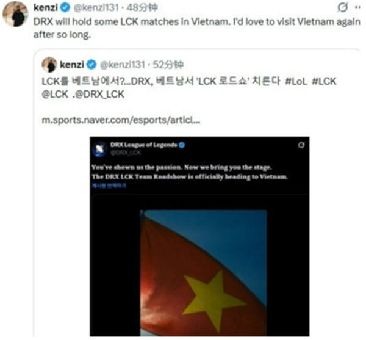The width and height of the screenshot is (366, 340).
Task: Click blue translate link in DRX post
Action: 109,186
